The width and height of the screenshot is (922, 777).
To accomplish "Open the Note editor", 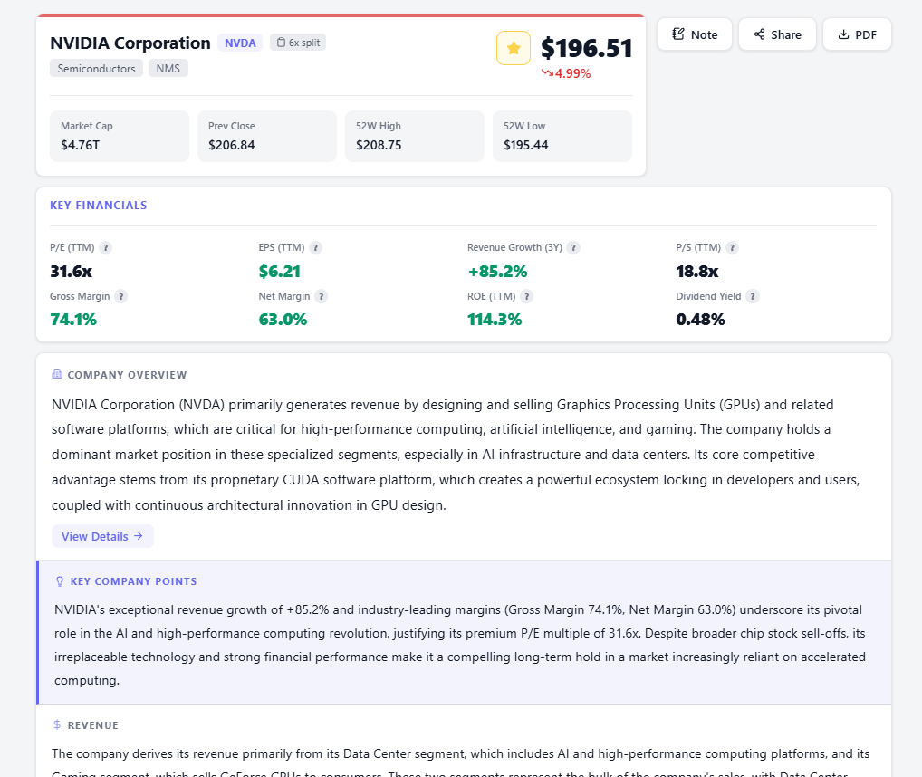I will [695, 34].
